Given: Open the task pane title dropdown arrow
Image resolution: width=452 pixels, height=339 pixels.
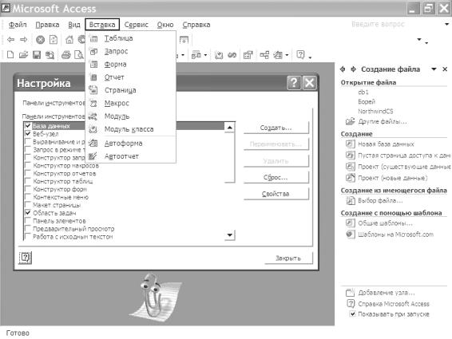Looking at the screenshot, I should [x=434, y=69].
